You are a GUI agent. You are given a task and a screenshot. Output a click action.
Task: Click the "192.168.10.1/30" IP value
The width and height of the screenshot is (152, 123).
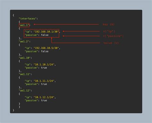(x=46, y=32)
